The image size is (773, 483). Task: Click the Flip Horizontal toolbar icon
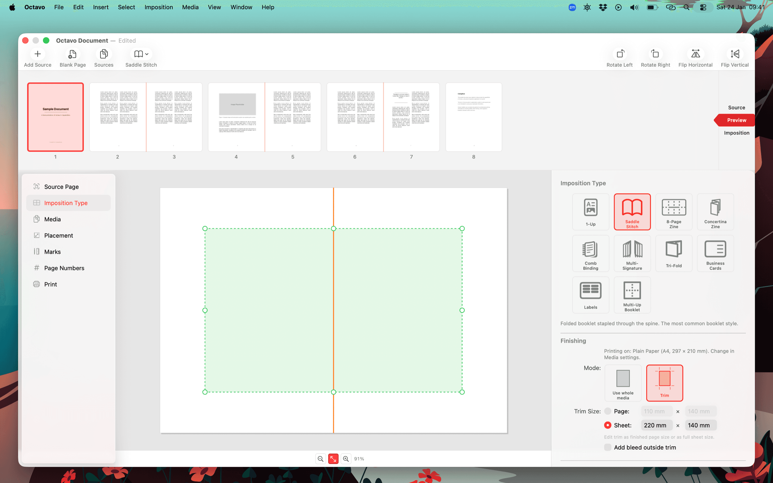(695, 54)
